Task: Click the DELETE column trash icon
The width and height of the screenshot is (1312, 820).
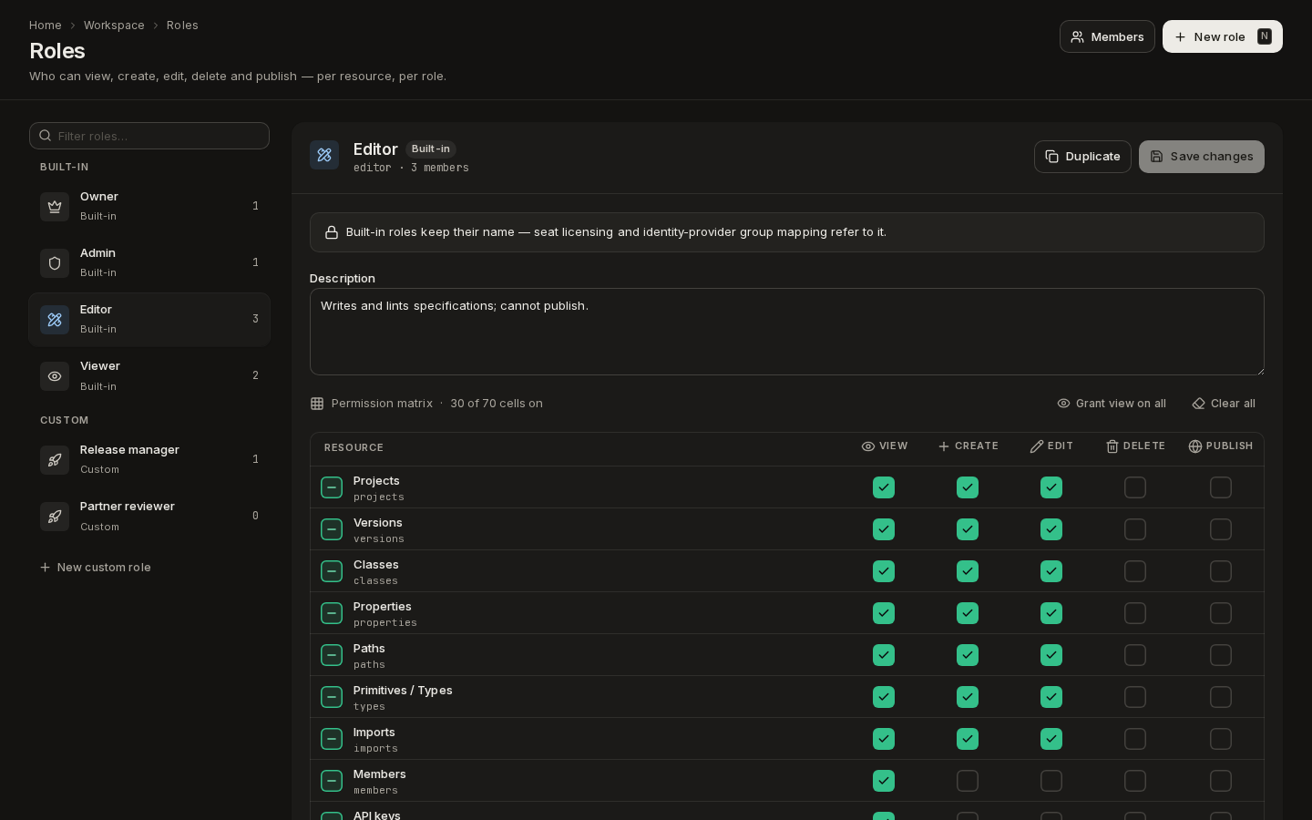Action: pyautogui.click(x=1112, y=446)
